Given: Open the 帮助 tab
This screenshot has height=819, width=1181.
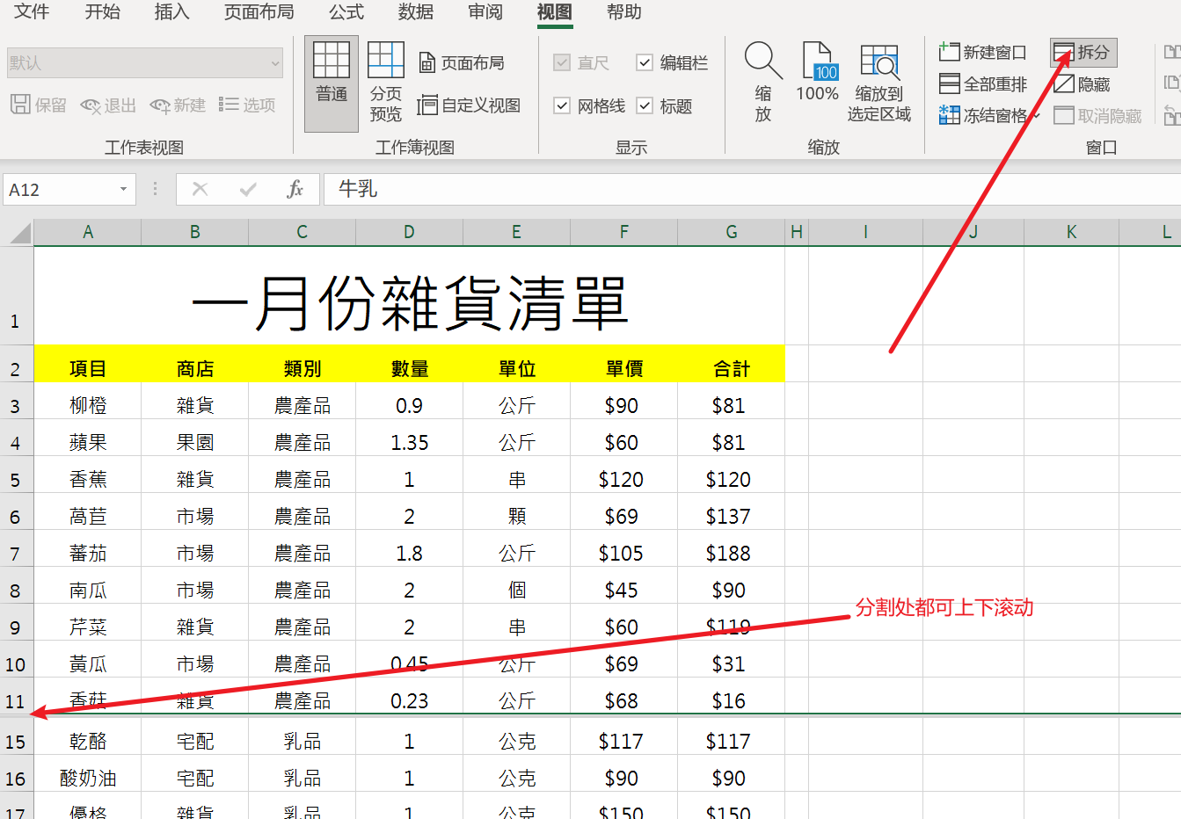Looking at the screenshot, I should 623,11.
